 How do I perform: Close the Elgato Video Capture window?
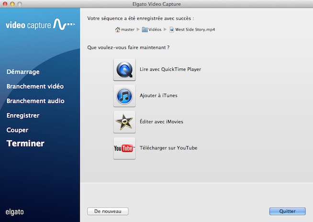[6, 4]
